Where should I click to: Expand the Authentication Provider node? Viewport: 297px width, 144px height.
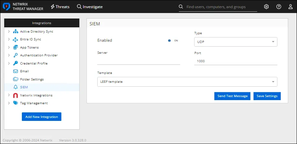coord(9,55)
